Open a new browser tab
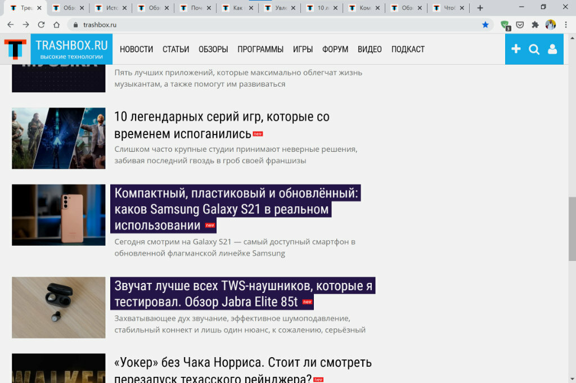The image size is (576, 383). pyautogui.click(x=480, y=8)
